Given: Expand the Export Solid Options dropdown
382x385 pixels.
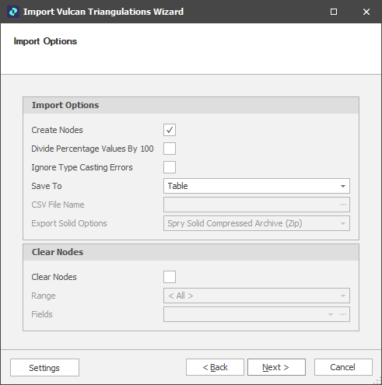Looking at the screenshot, I should tap(343, 223).
